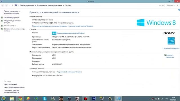This screenshot has width=180, height=101.
Task: Click the System window taskbar icon
Action: 118,98
